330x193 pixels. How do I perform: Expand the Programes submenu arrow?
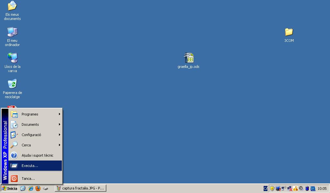(60, 114)
